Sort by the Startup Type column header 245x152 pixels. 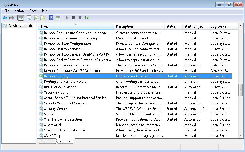(194, 27)
